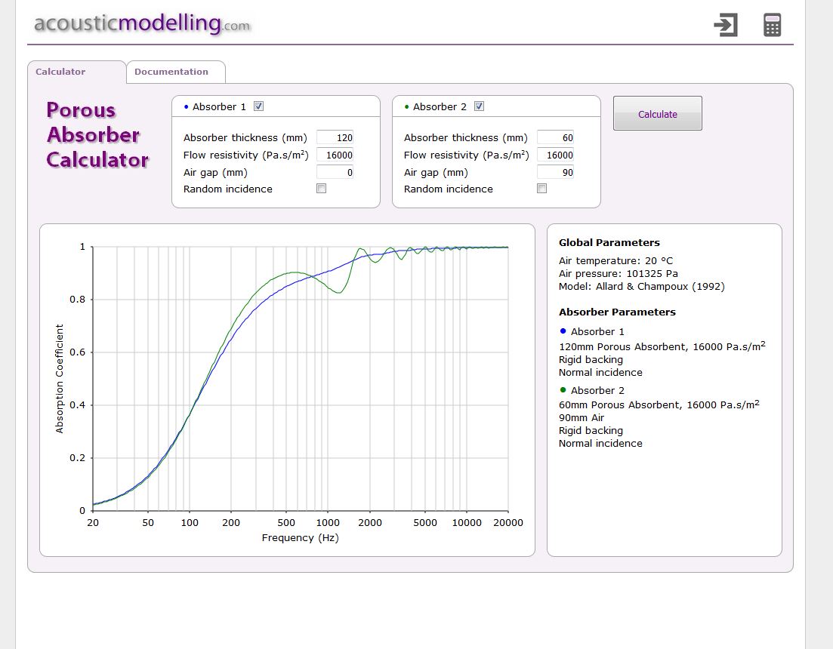This screenshot has width=833, height=649.
Task: Open the acousticmodelling.com logo link
Action: pyautogui.click(x=142, y=23)
